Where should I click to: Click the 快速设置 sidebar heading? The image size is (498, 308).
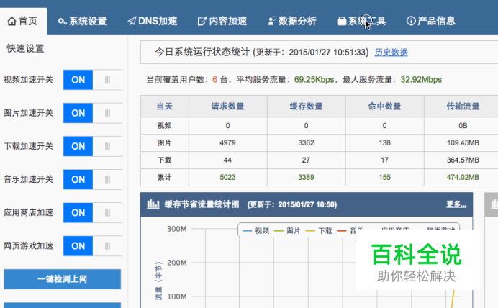tap(25, 49)
